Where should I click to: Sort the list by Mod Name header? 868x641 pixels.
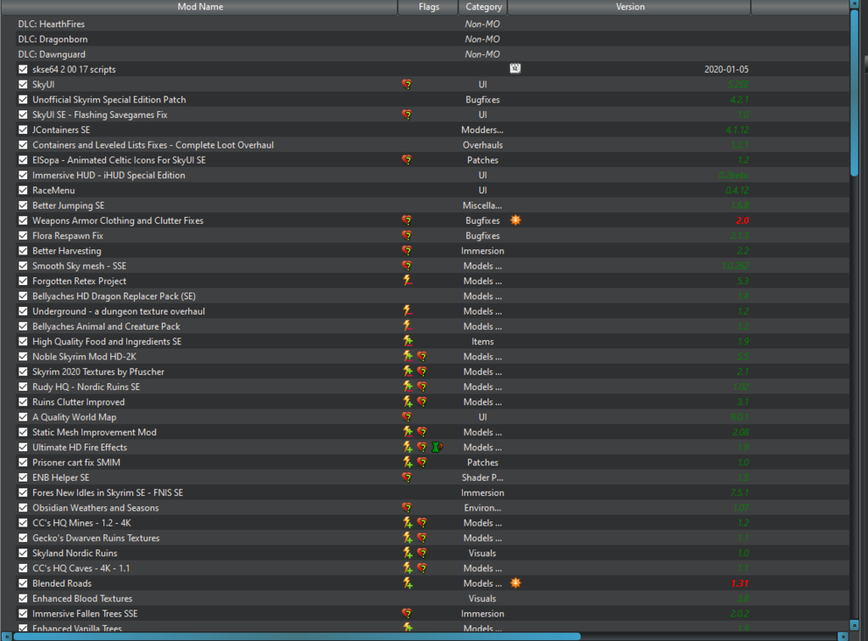(x=200, y=7)
